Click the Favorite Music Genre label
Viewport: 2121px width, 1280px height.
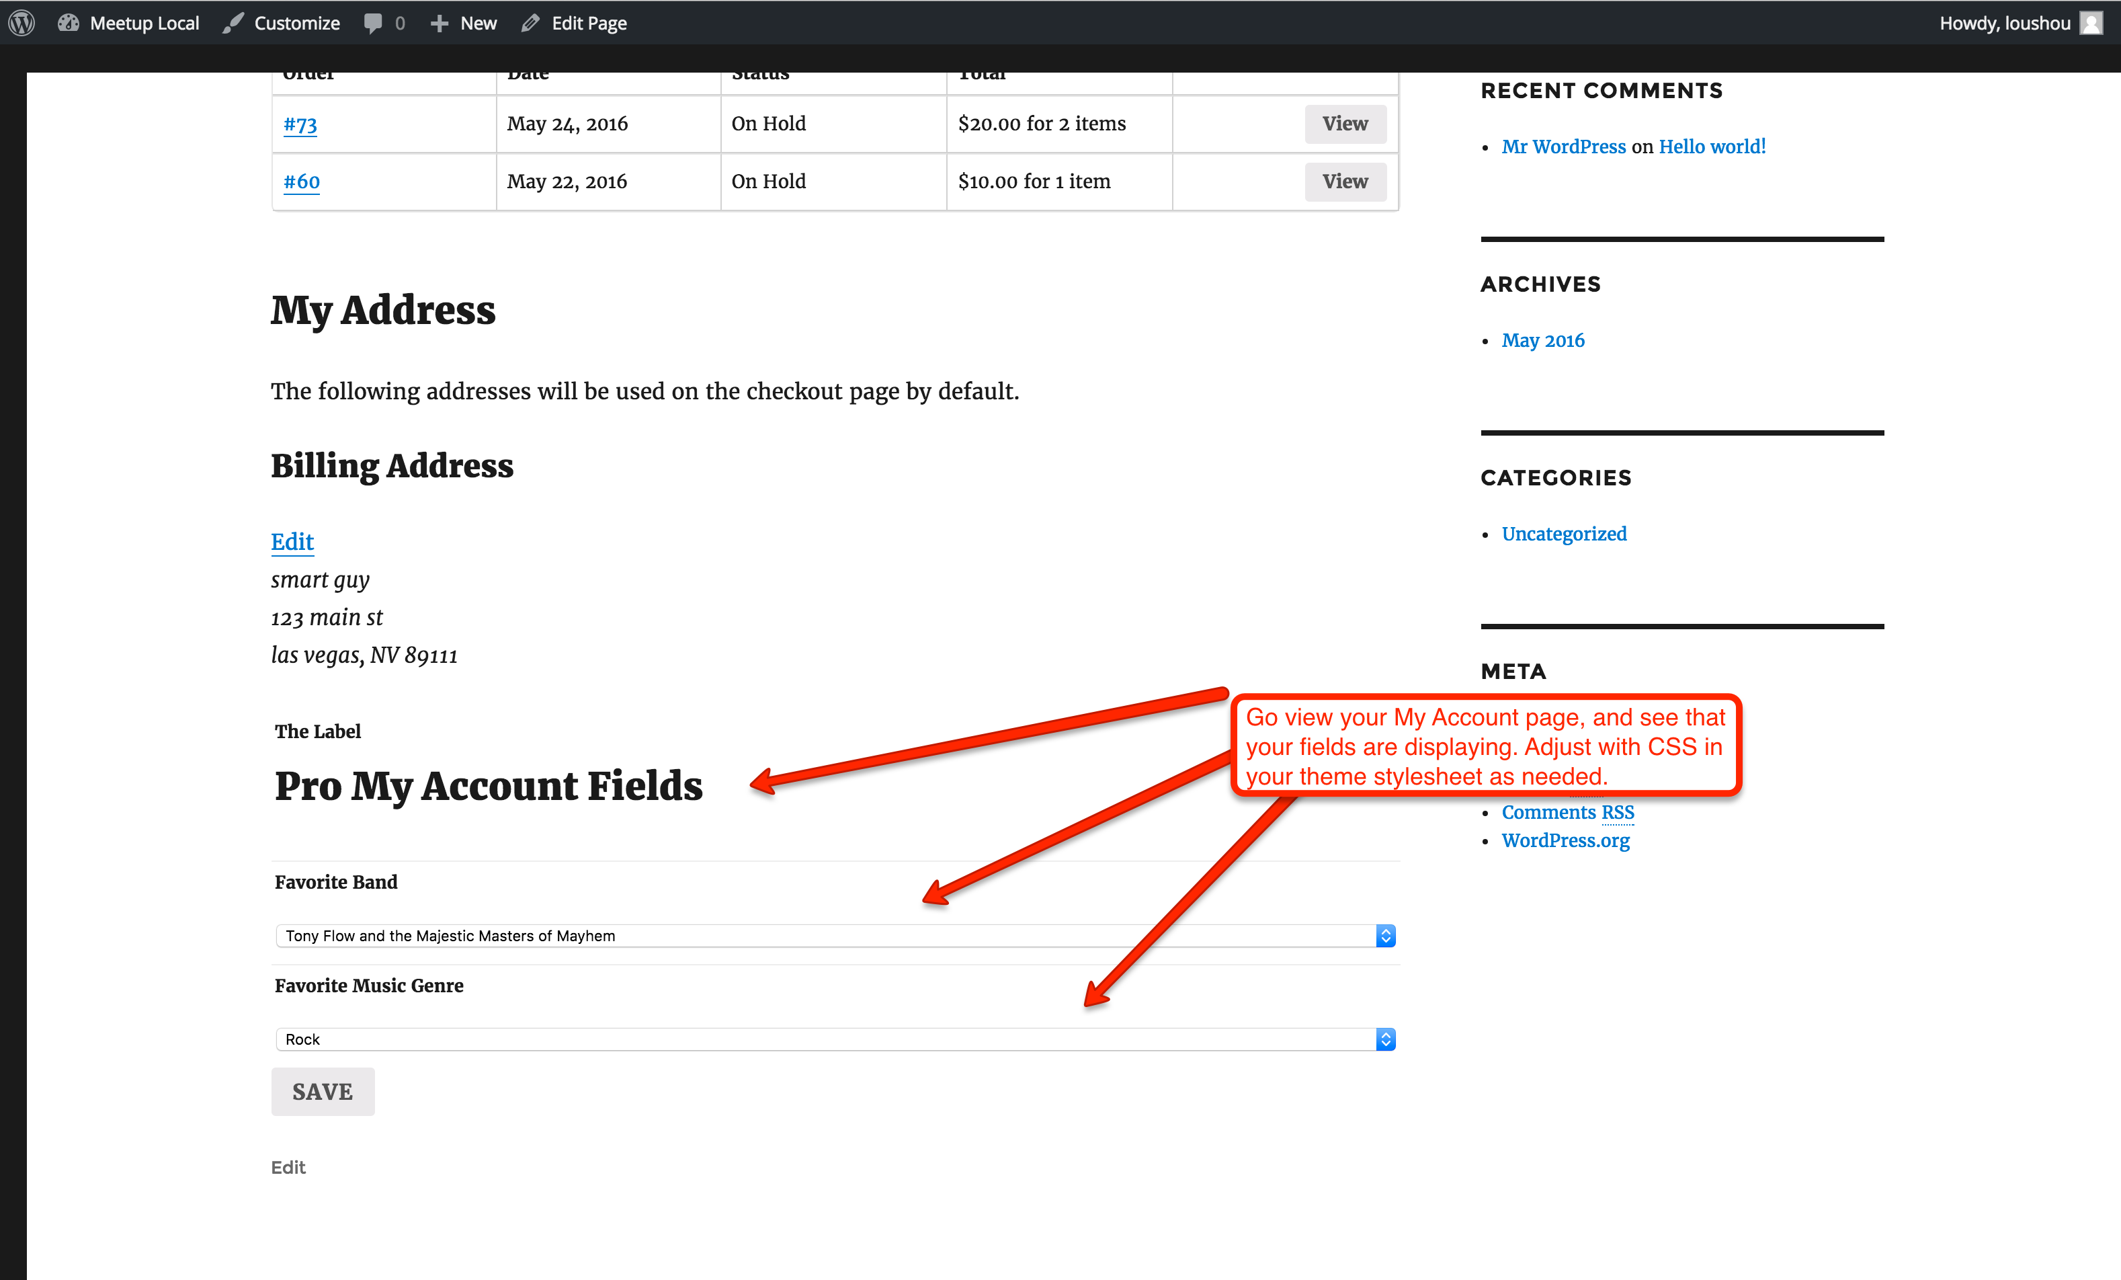[368, 986]
